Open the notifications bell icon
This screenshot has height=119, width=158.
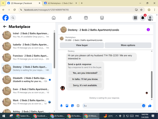(143, 18)
